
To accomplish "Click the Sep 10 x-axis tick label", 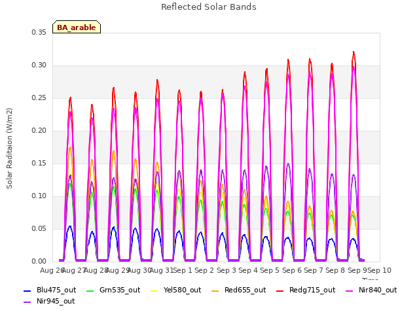I will (x=380, y=270).
